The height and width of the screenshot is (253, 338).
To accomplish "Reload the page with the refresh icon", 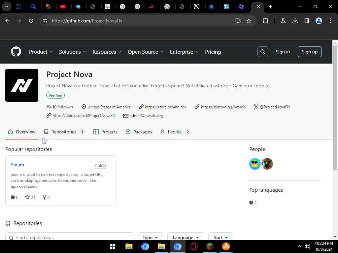I will (31, 21).
